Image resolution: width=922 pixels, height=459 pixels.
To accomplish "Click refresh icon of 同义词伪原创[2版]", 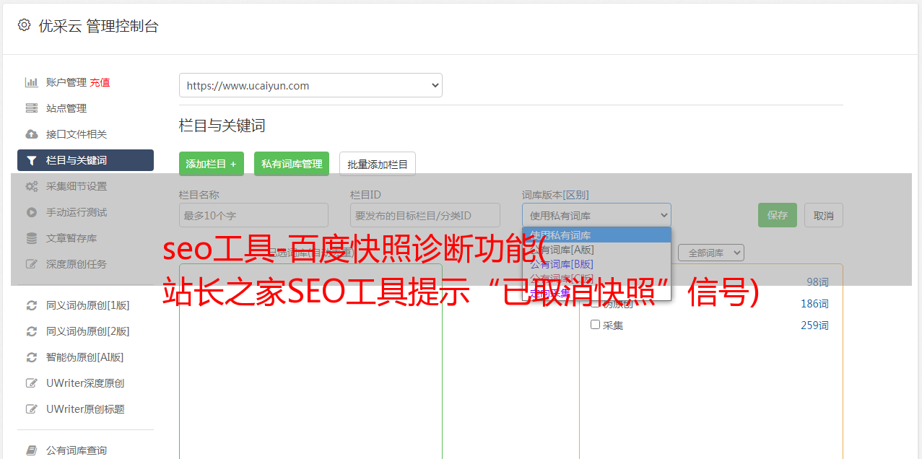I will coord(32,331).
